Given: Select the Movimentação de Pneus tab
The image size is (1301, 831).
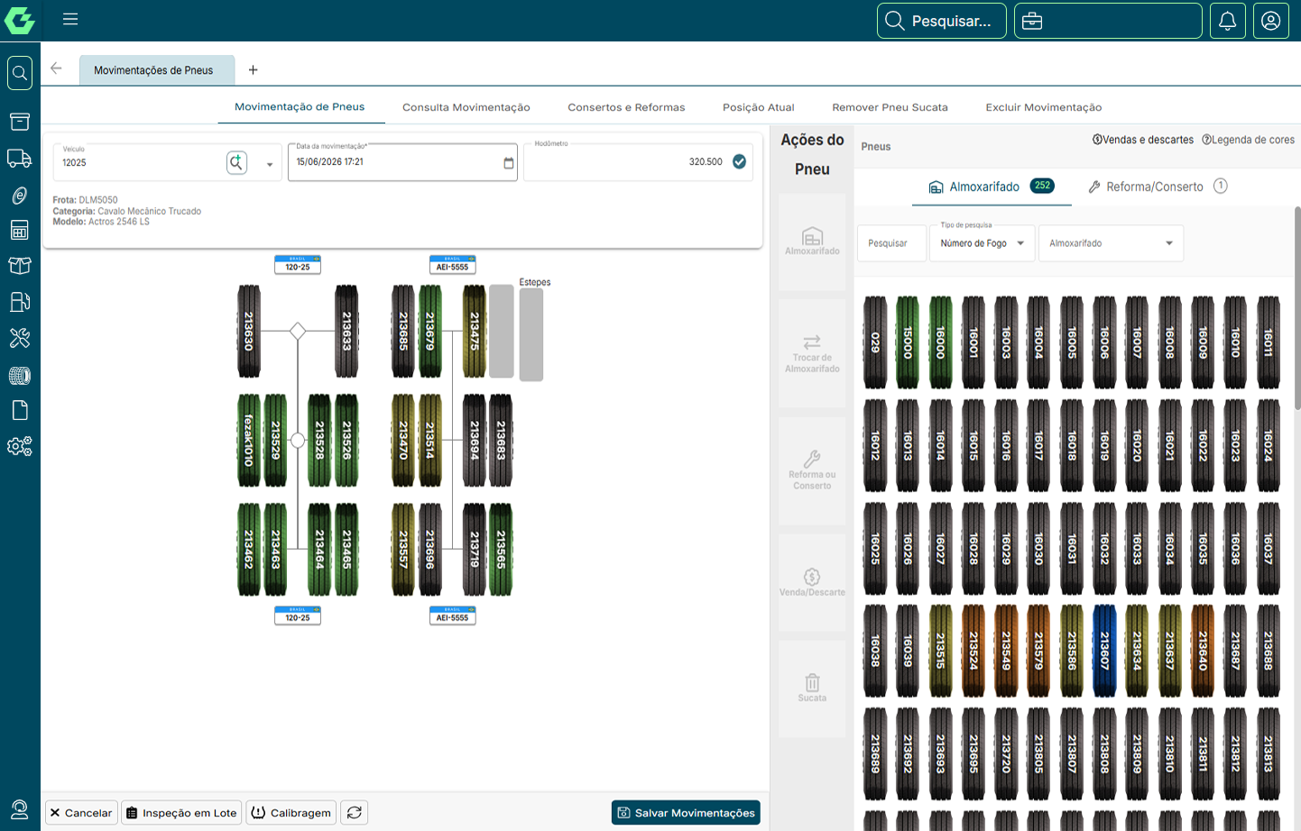Looking at the screenshot, I should 300,106.
